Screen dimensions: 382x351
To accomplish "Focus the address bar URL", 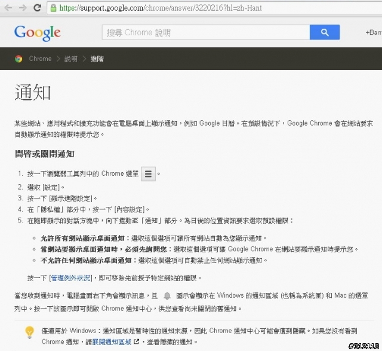I will 161,8.
